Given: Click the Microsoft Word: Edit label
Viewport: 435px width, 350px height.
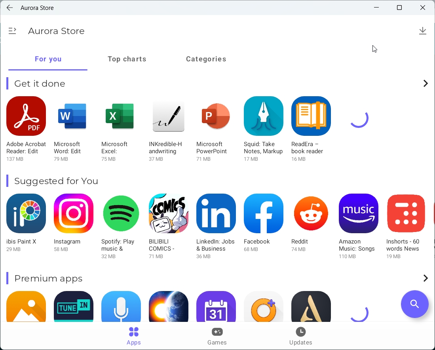Looking at the screenshot, I should 67,148.
